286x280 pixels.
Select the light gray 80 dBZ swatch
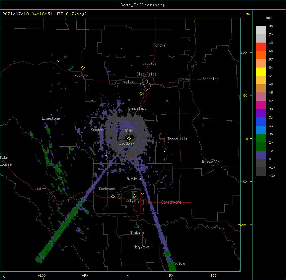pyautogui.click(x=261, y=30)
